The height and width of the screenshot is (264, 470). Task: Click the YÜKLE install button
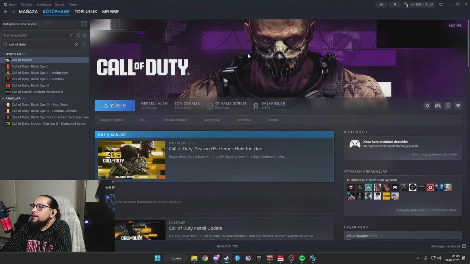pos(115,106)
